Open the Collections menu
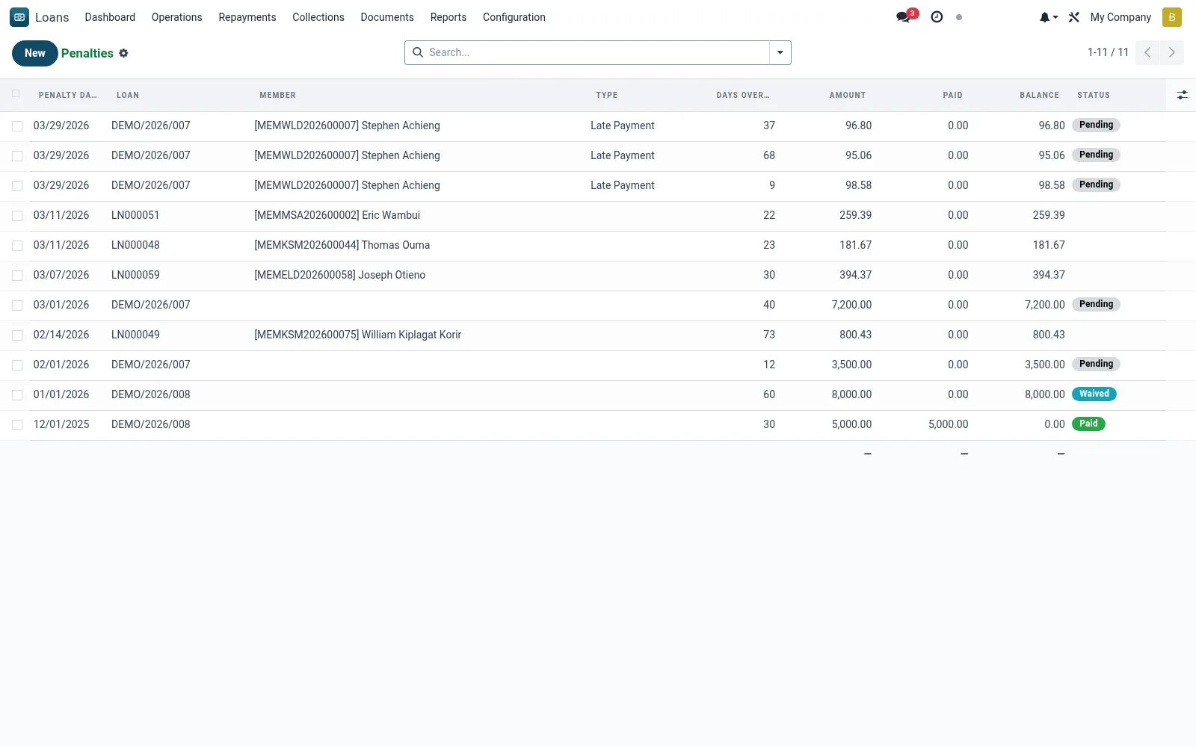The image size is (1196, 747). coord(318,17)
